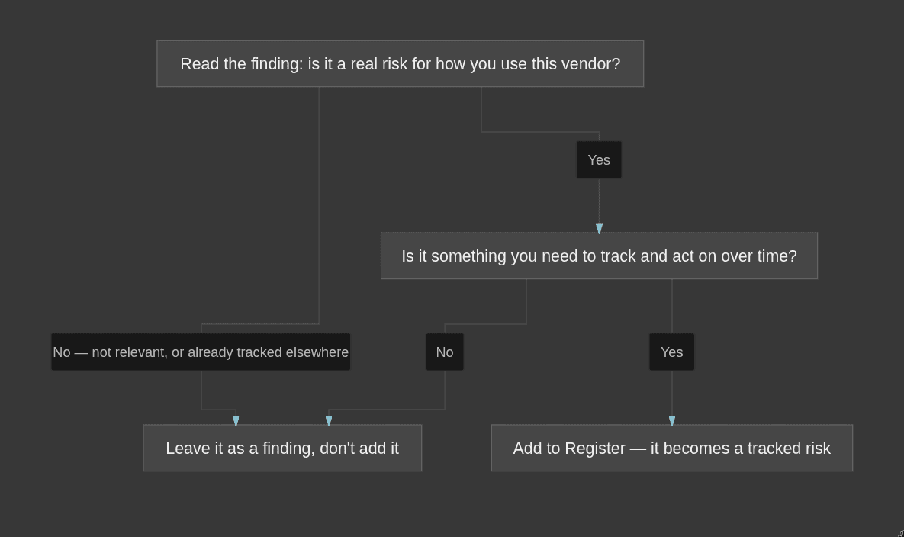Click the short 'No' edge label

click(x=445, y=352)
